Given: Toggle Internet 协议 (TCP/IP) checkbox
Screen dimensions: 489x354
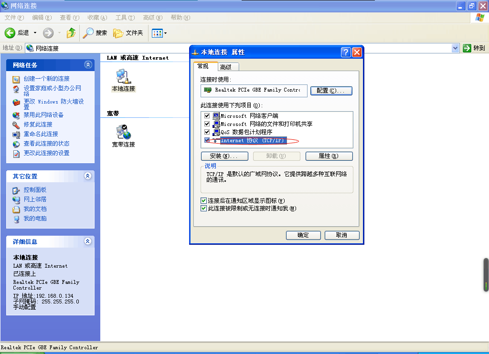Looking at the screenshot, I should (x=207, y=140).
